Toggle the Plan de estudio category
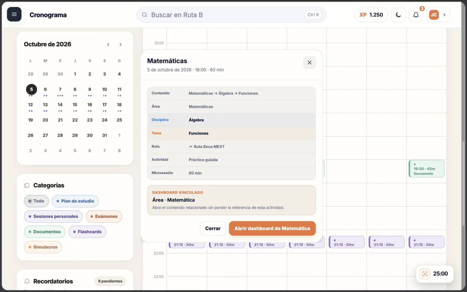Viewport: 467px width, 292px height. [x=75, y=201]
